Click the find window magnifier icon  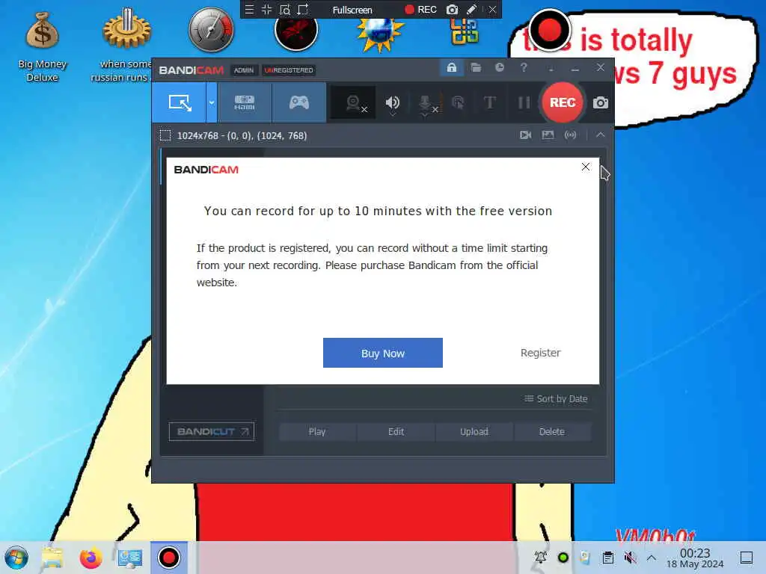(x=285, y=9)
